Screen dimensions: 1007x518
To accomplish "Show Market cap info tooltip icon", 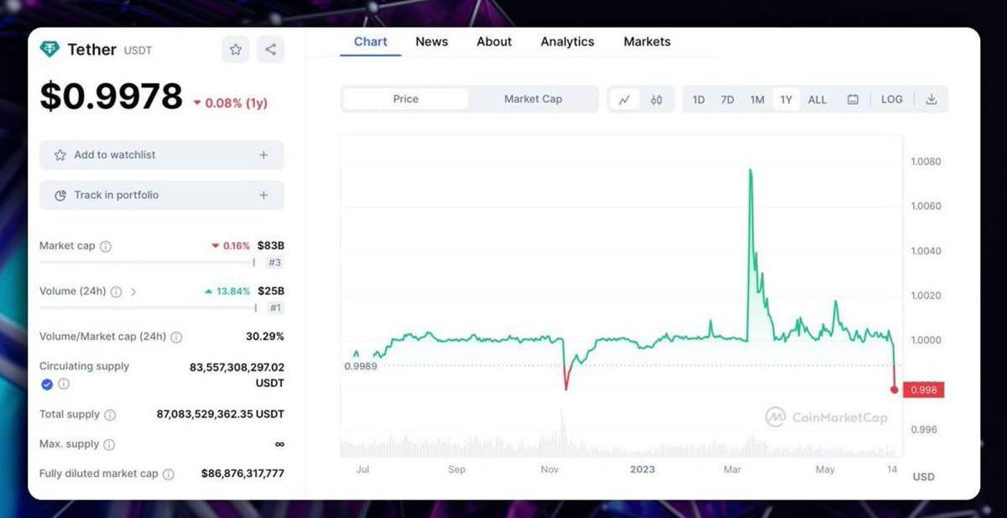I will coord(106,247).
